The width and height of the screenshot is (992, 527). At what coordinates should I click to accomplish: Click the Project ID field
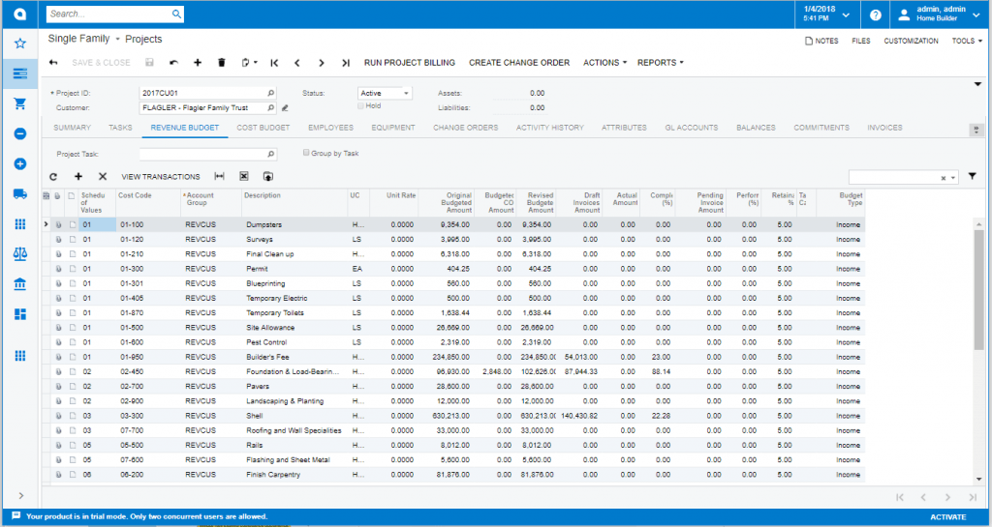[207, 94]
